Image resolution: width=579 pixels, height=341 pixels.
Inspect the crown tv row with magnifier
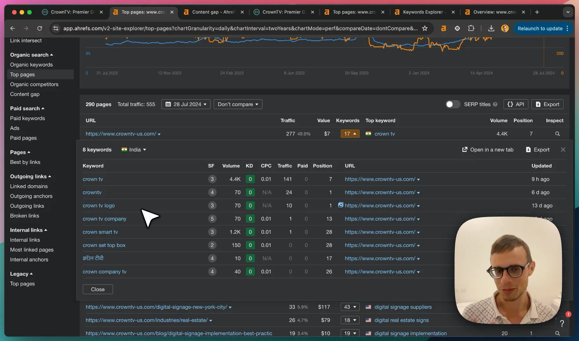(558, 134)
